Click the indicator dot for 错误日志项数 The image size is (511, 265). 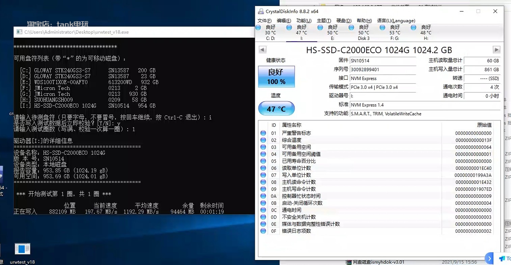tap(263, 231)
